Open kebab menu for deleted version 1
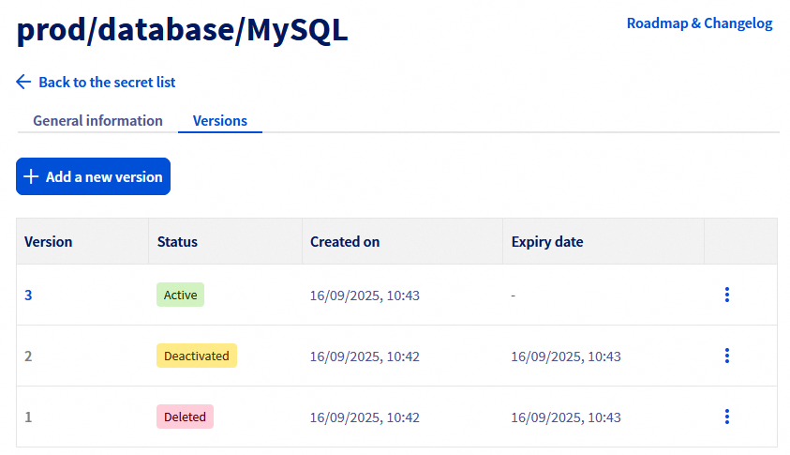 click(726, 417)
